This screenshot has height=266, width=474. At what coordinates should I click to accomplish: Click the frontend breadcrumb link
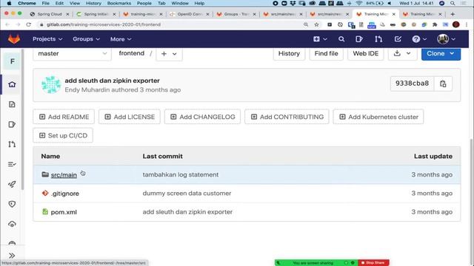(x=132, y=53)
